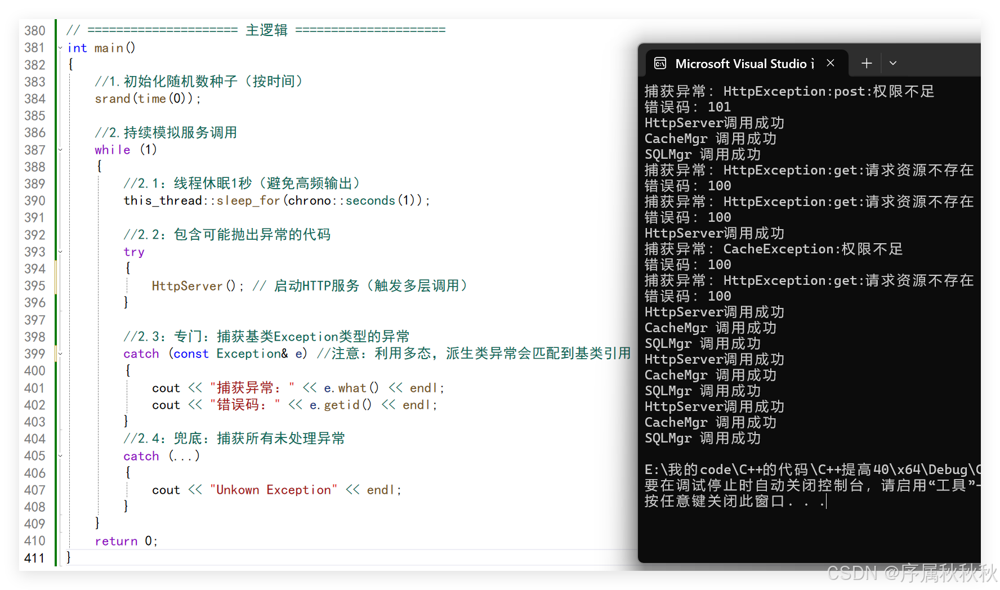
Task: Click the console path line E:\我的code
Action: tap(812, 470)
